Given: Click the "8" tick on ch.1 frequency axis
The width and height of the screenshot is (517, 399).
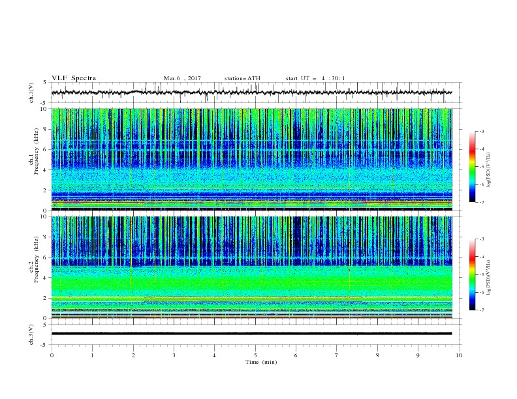Looking at the screenshot, I should 46,129.
